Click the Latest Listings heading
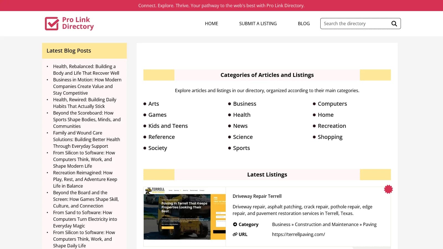The height and width of the screenshot is (249, 443). click(267, 175)
